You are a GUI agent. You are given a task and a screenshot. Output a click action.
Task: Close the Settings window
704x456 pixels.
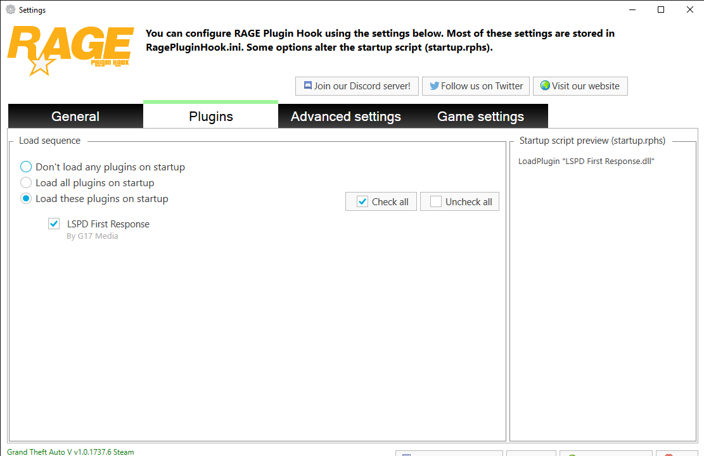click(x=690, y=9)
